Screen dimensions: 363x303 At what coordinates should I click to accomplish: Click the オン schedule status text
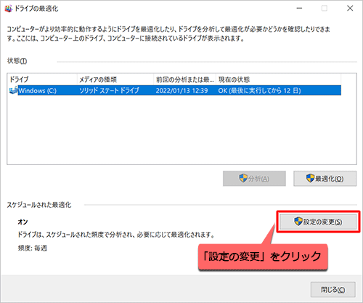23,222
